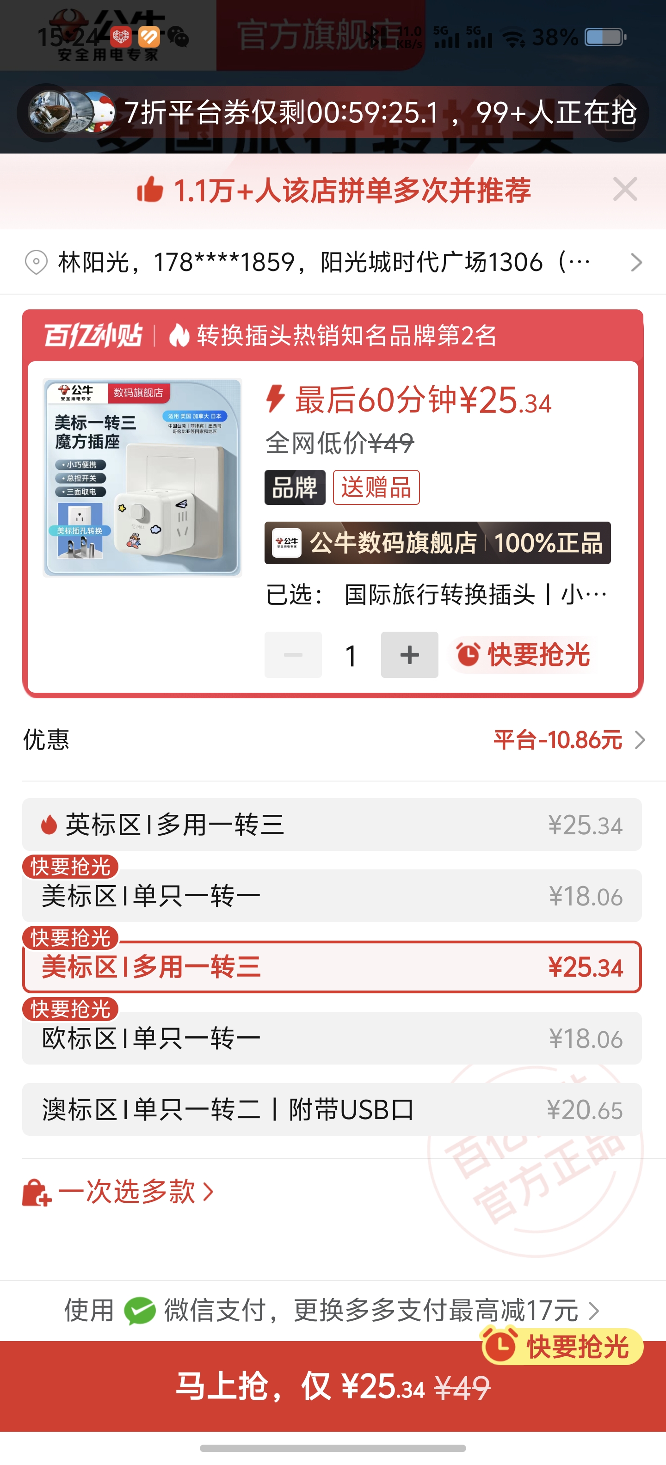Choose 澳标区 附带USB口 option

[x=332, y=1109]
